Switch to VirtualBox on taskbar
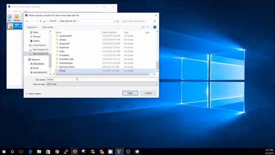 (119, 152)
